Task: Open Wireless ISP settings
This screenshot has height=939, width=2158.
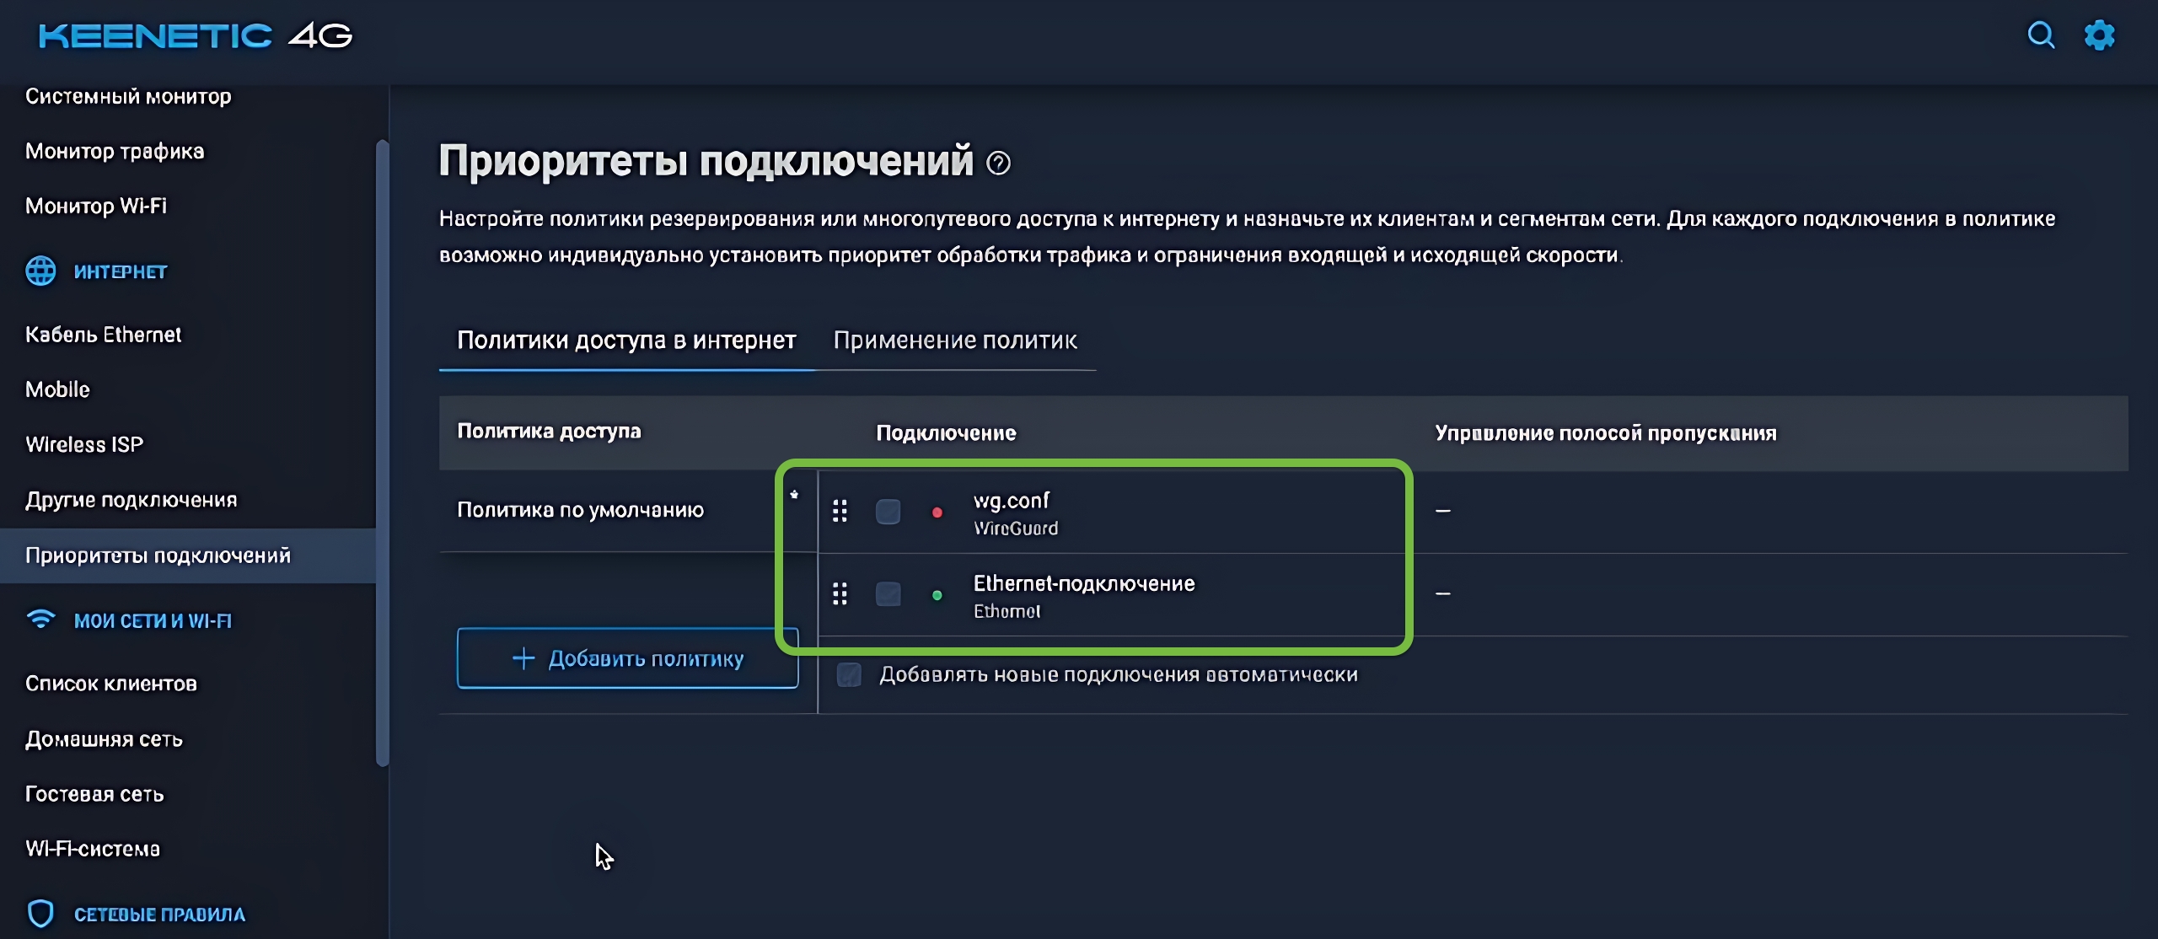Action: tap(84, 444)
